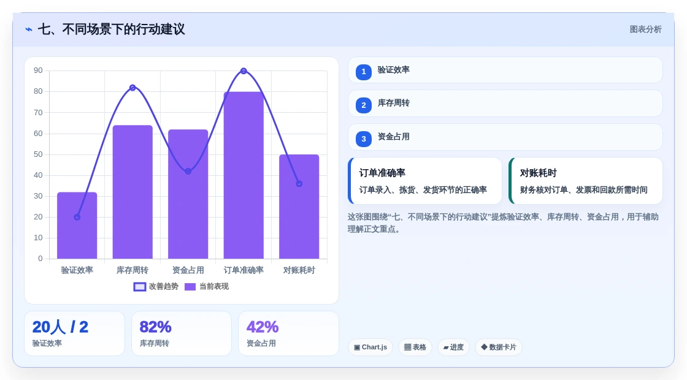The width and height of the screenshot is (687, 380).
Task: Click the line point at 90 for 订单准确率
Action: click(x=244, y=71)
